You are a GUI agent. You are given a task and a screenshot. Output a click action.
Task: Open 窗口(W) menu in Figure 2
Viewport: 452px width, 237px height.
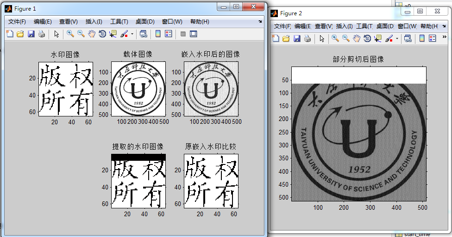407,26
